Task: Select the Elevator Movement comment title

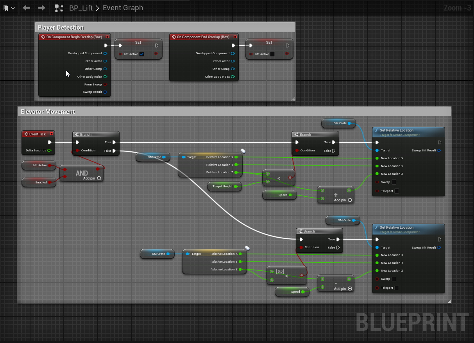Action: click(x=48, y=112)
